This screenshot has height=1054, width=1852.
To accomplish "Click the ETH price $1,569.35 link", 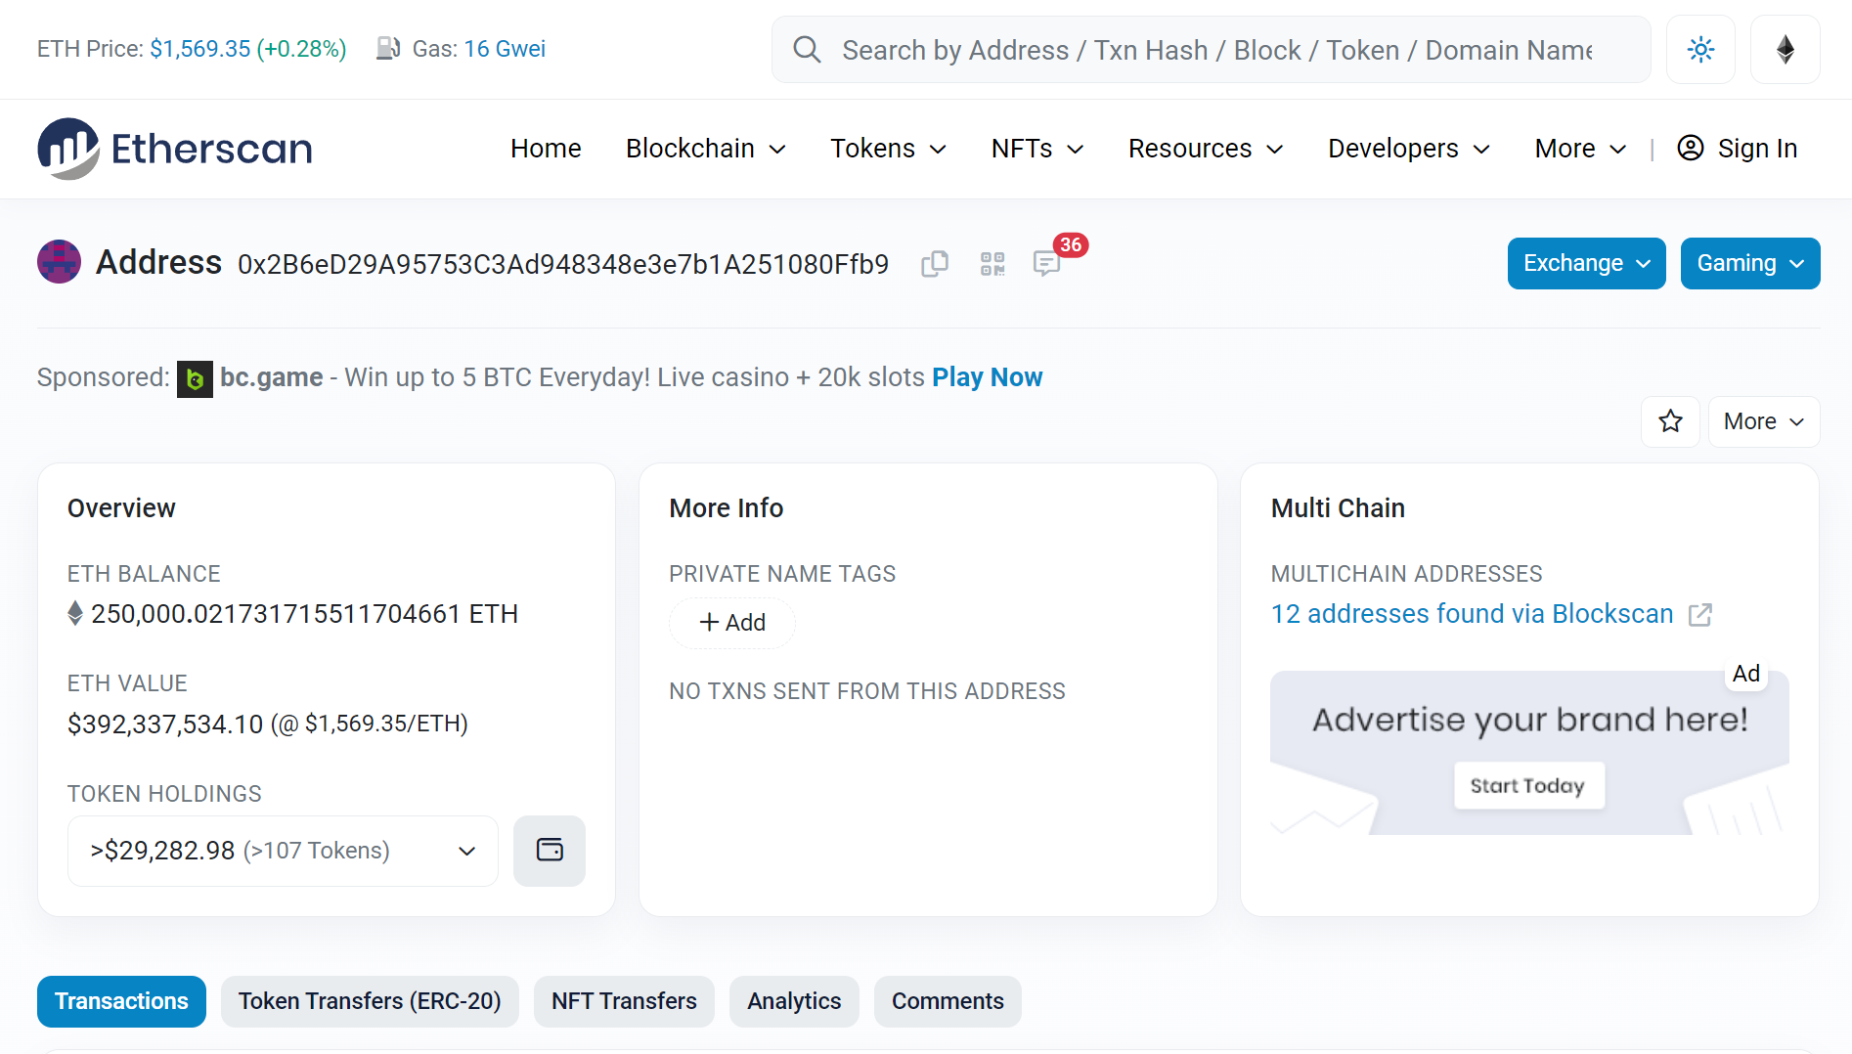I will click(x=199, y=49).
